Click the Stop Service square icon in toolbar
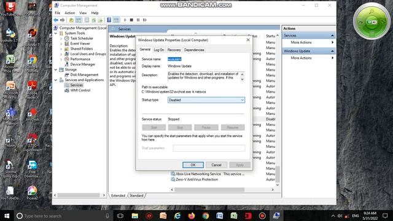This screenshot has height=221, width=393. (x=131, y=20)
